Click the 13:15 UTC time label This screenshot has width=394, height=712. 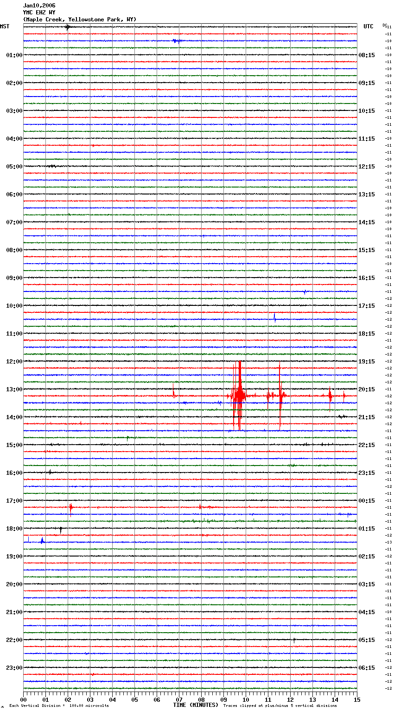367,194
